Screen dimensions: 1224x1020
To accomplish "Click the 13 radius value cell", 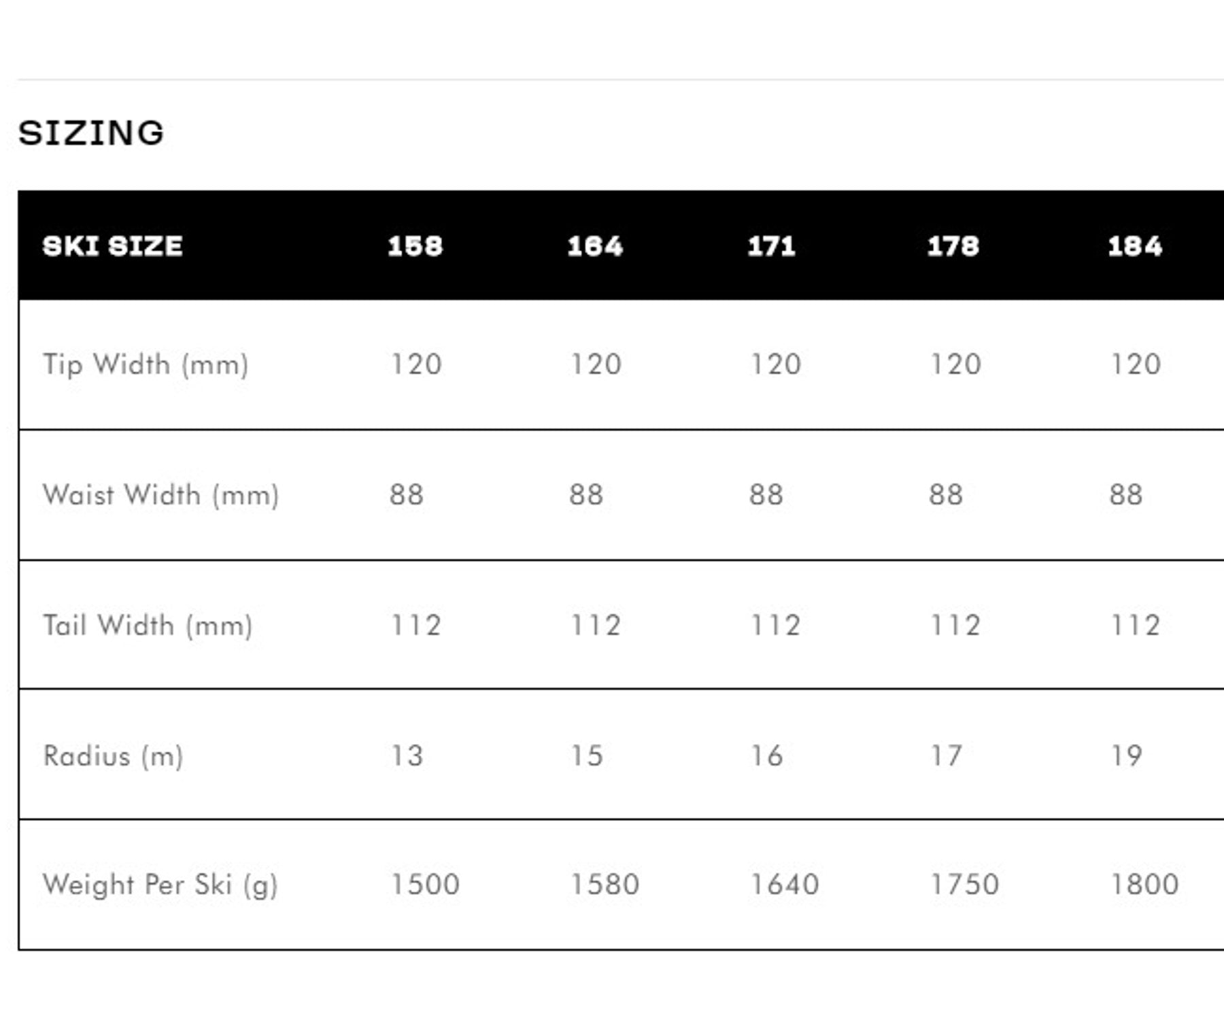I will click(407, 756).
